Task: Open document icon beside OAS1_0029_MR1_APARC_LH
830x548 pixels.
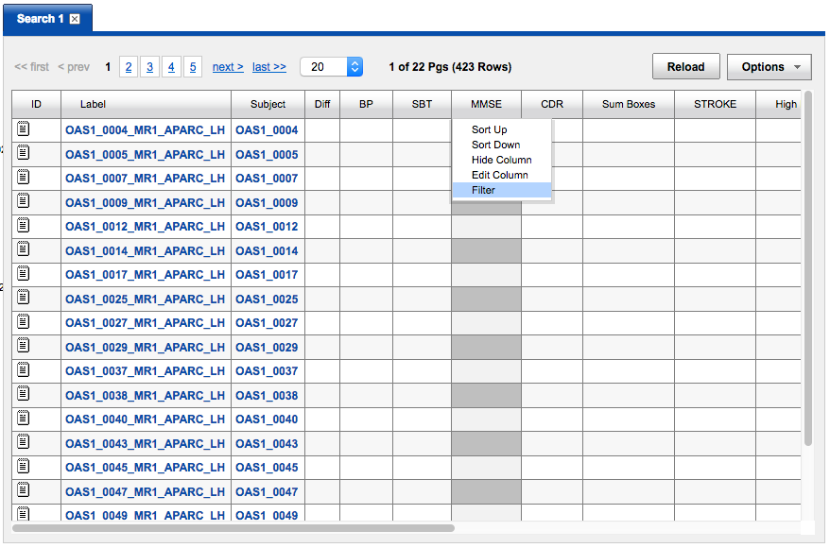Action: [x=24, y=347]
